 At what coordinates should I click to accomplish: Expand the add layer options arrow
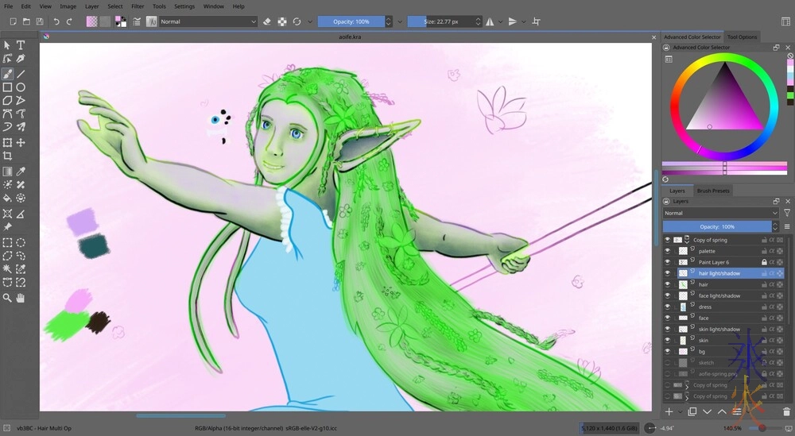pos(680,411)
